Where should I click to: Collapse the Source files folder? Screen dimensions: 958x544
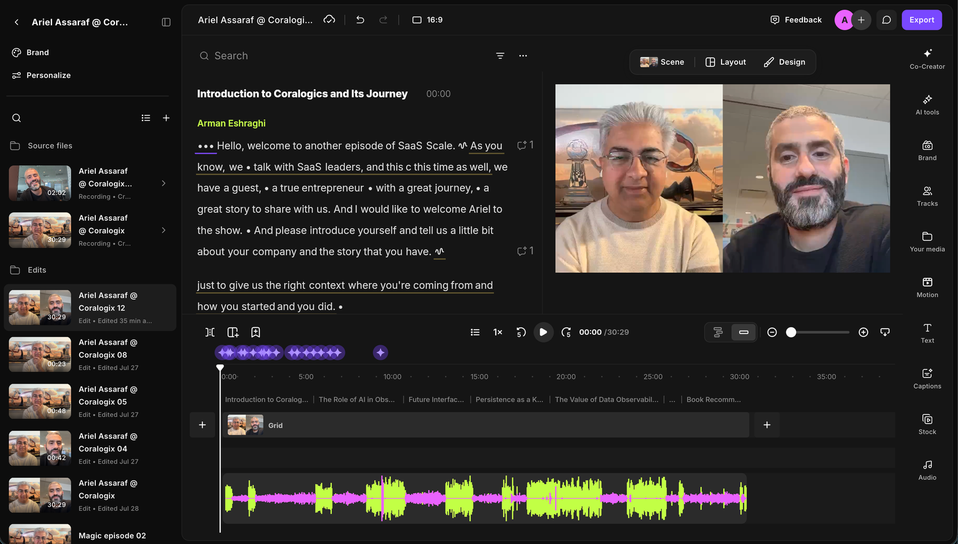point(41,145)
